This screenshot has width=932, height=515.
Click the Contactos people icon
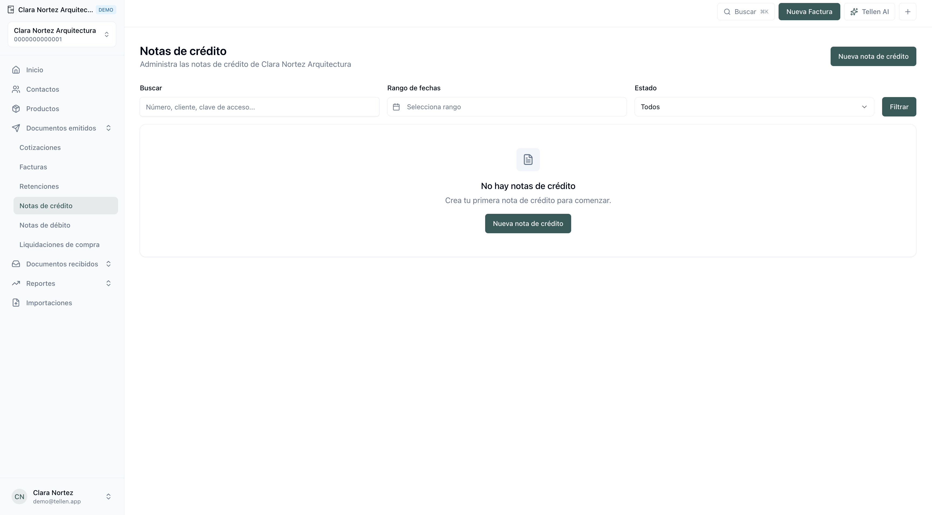point(16,89)
